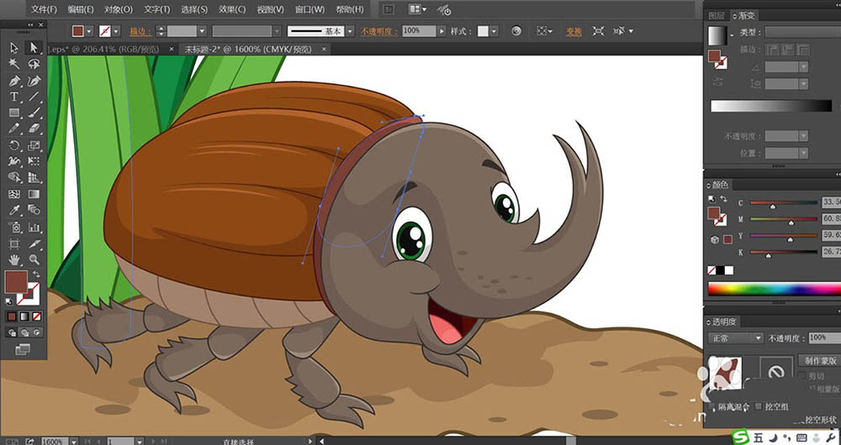The width and height of the screenshot is (841, 445).
Task: Select the Direct Selection tool
Action: (34, 48)
